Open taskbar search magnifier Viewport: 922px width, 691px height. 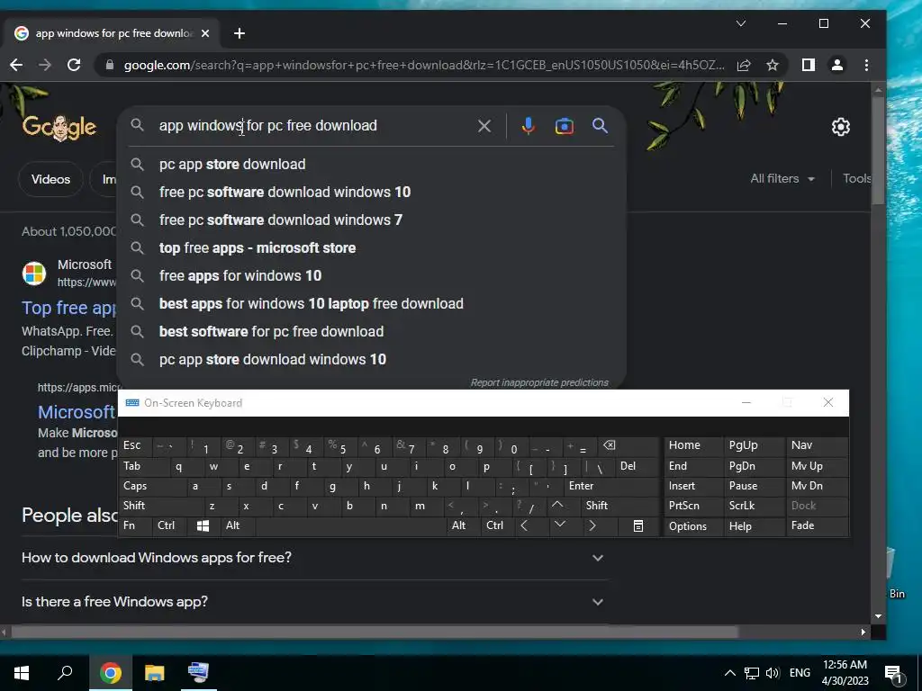pos(65,673)
